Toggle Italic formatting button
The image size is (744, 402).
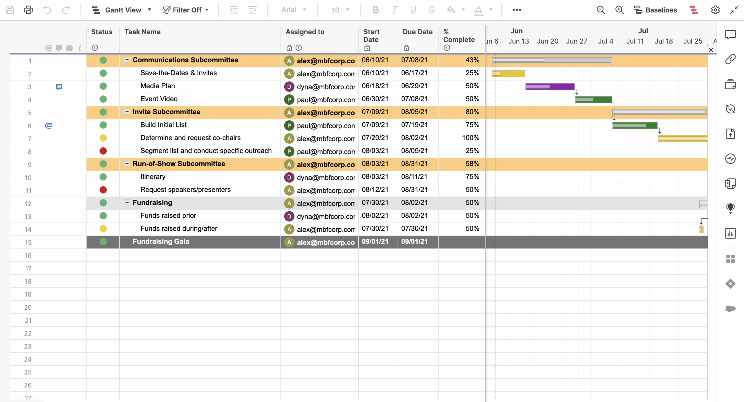(394, 10)
